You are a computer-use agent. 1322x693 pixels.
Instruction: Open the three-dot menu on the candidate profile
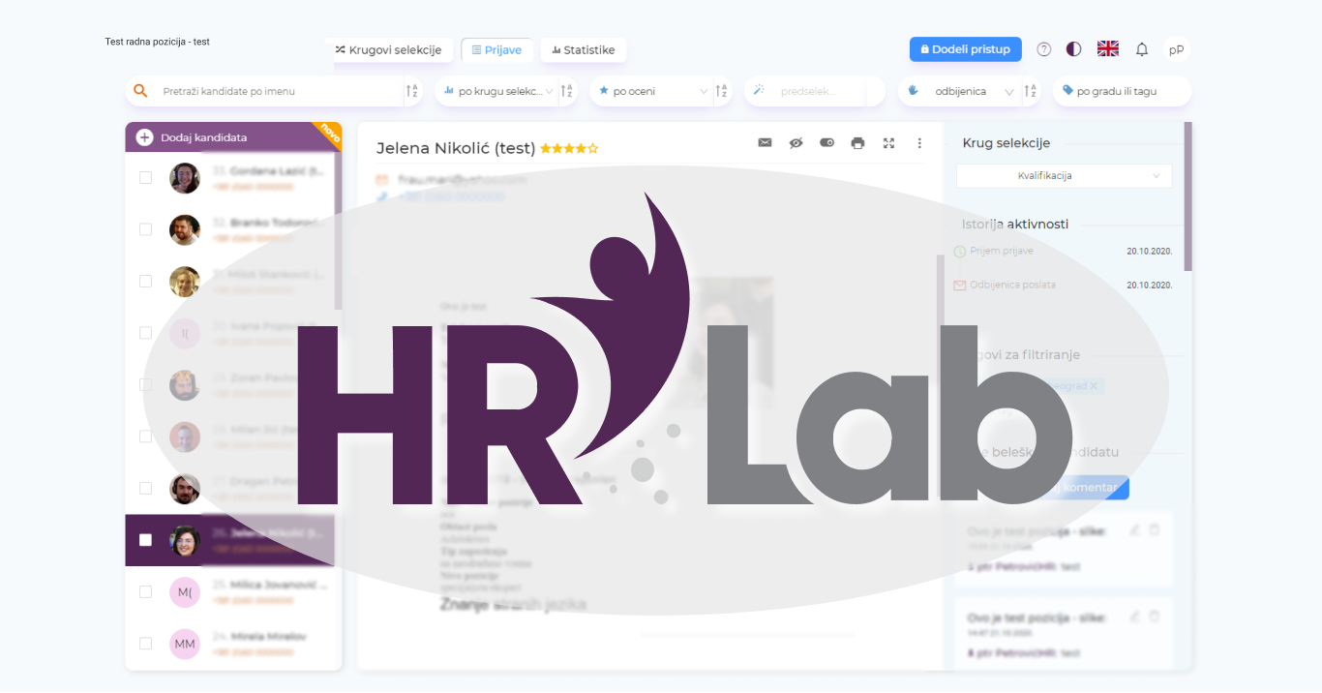click(918, 142)
